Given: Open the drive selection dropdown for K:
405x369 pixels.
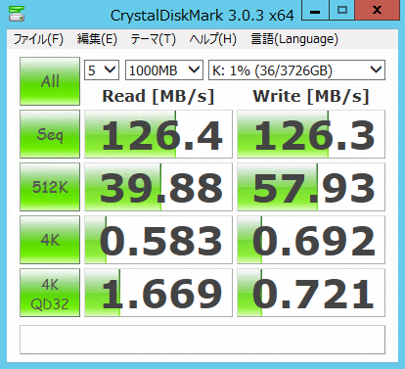Looking at the screenshot, I should pyautogui.click(x=296, y=70).
